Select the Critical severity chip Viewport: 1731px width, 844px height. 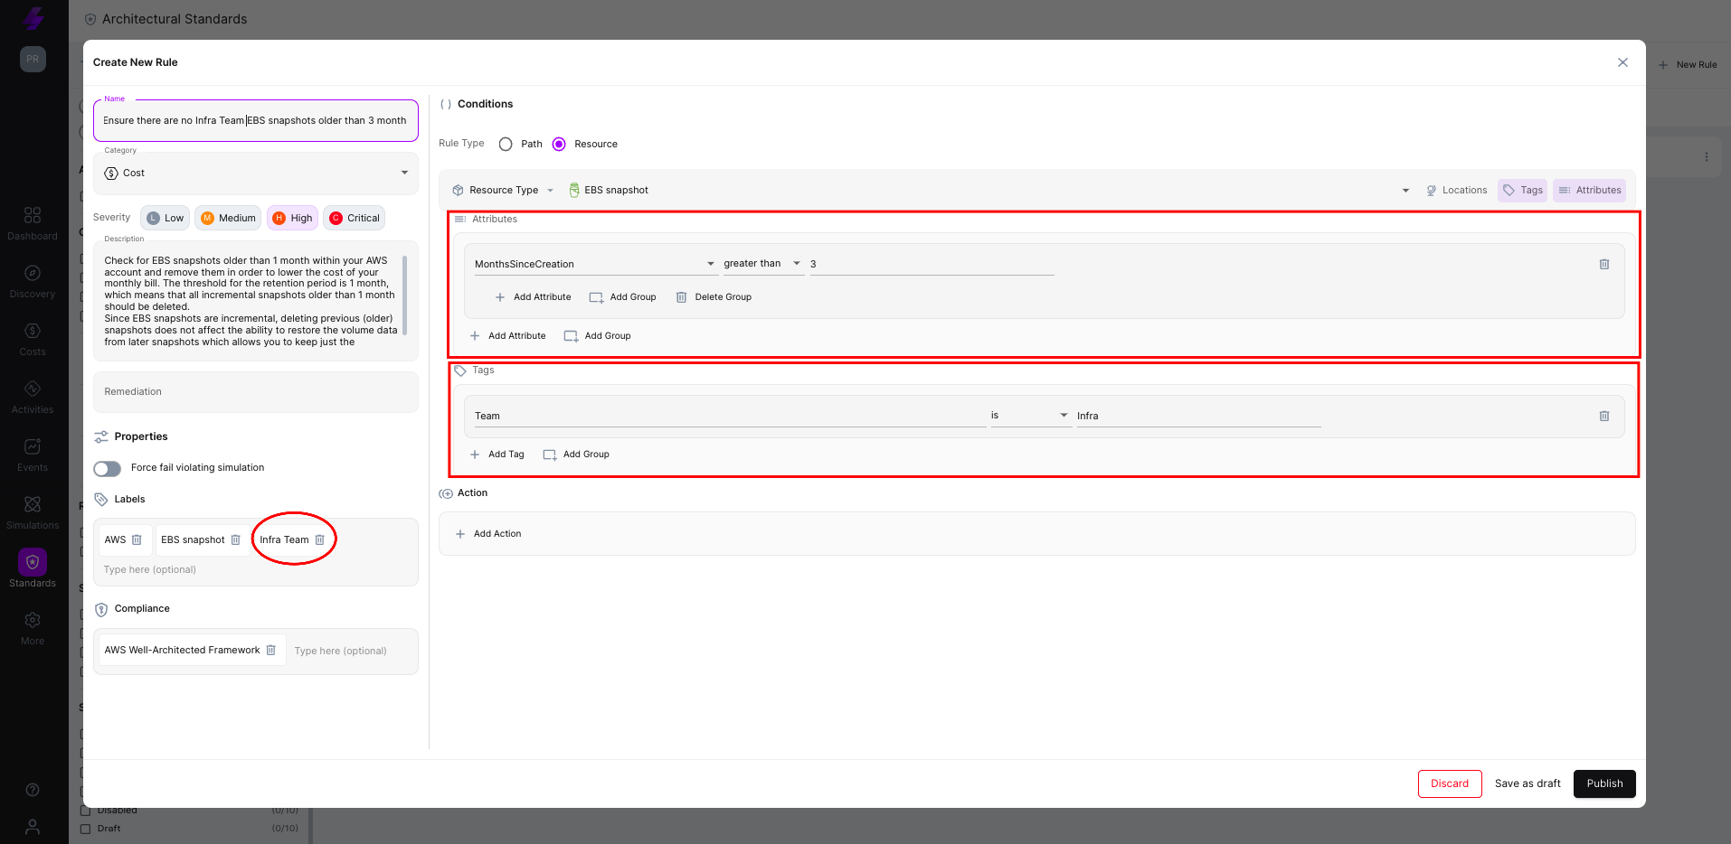354,218
